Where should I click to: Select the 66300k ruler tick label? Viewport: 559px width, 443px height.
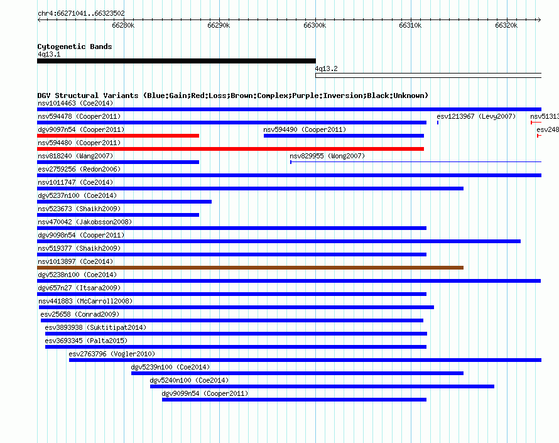pos(315,25)
